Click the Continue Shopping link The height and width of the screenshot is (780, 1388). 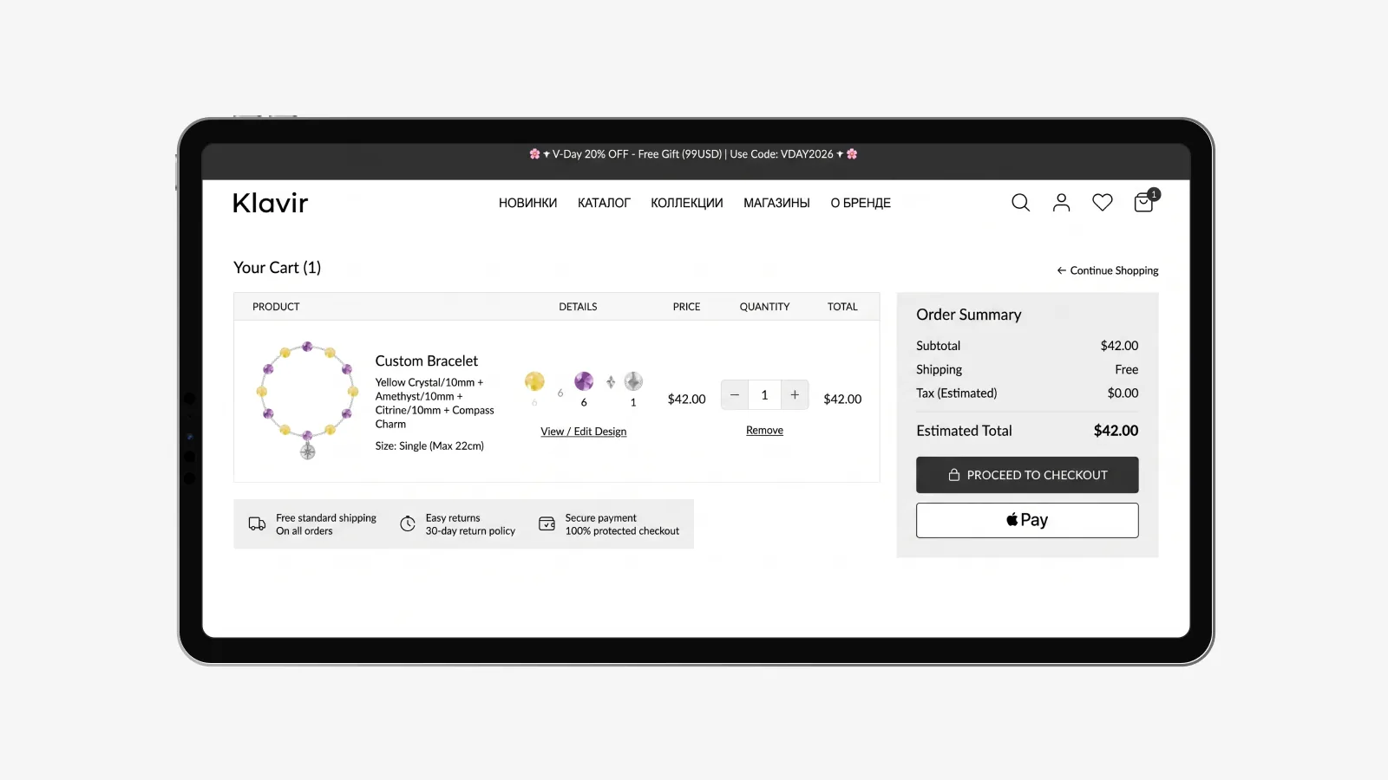pyautogui.click(x=1107, y=270)
